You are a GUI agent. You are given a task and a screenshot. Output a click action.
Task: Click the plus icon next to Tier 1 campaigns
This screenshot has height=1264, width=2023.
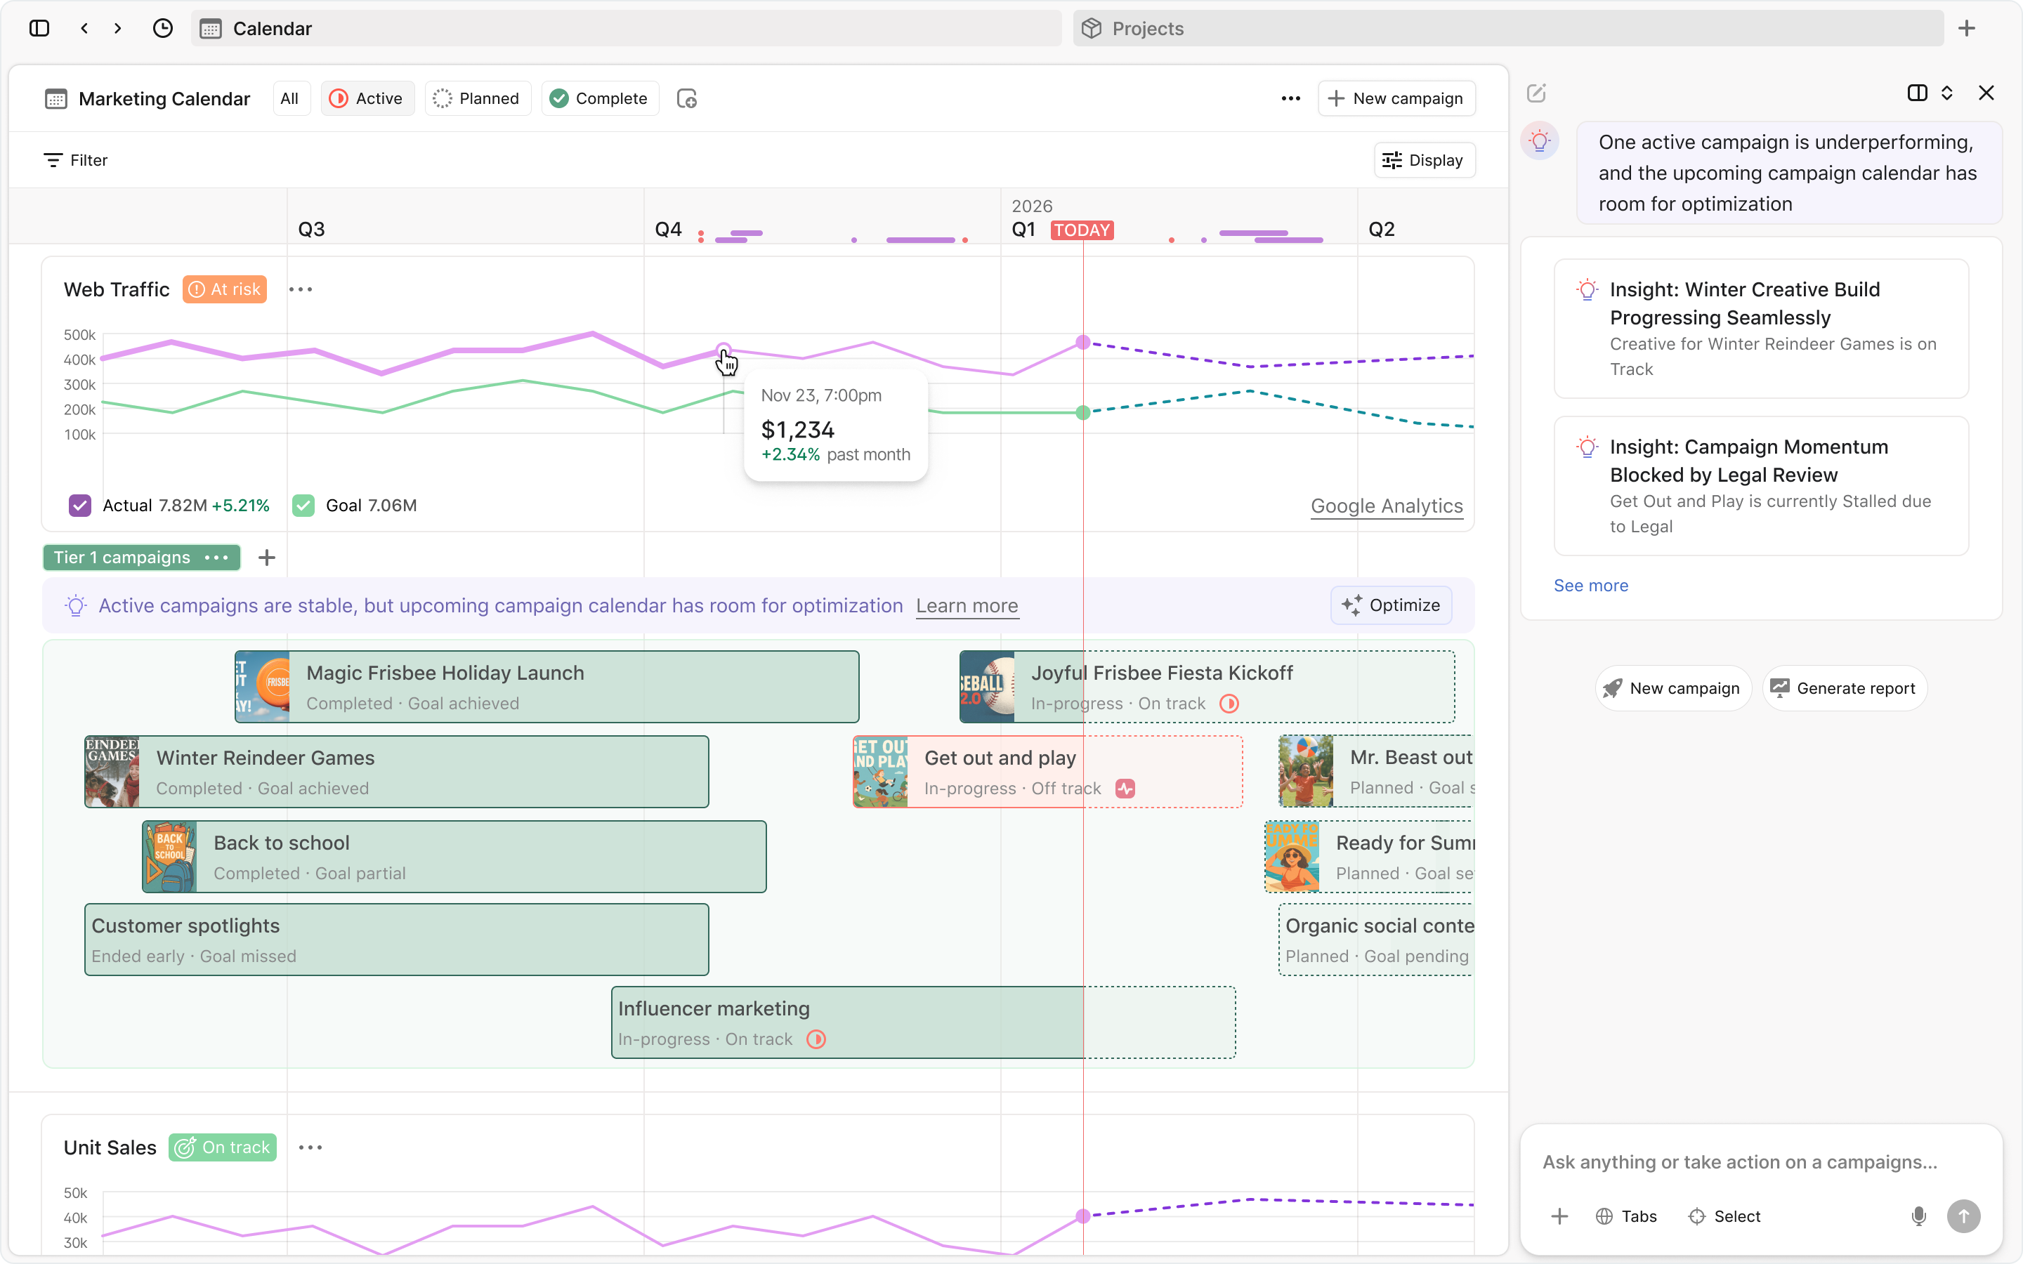pyautogui.click(x=267, y=558)
